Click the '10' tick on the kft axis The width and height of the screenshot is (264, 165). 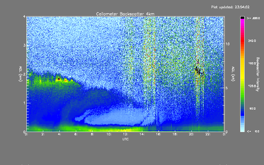(227, 44)
